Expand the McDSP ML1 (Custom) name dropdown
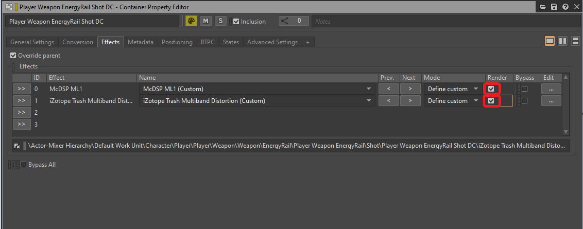The height and width of the screenshot is (229, 583). [257, 89]
